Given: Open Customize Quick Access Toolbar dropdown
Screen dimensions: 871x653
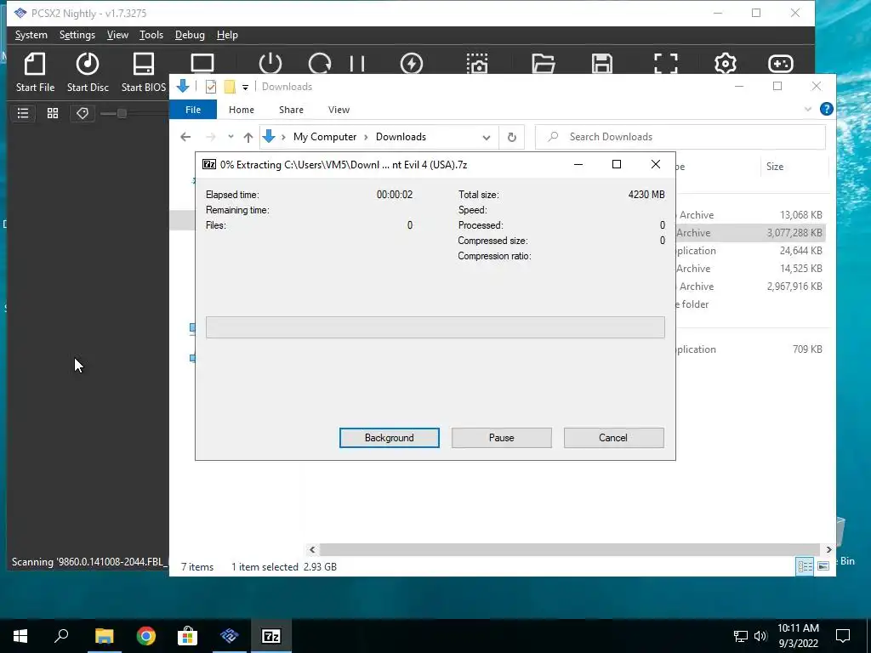Looking at the screenshot, I should click(x=245, y=88).
